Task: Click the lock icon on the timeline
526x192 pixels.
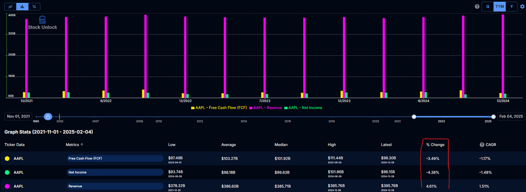Action: [48, 116]
